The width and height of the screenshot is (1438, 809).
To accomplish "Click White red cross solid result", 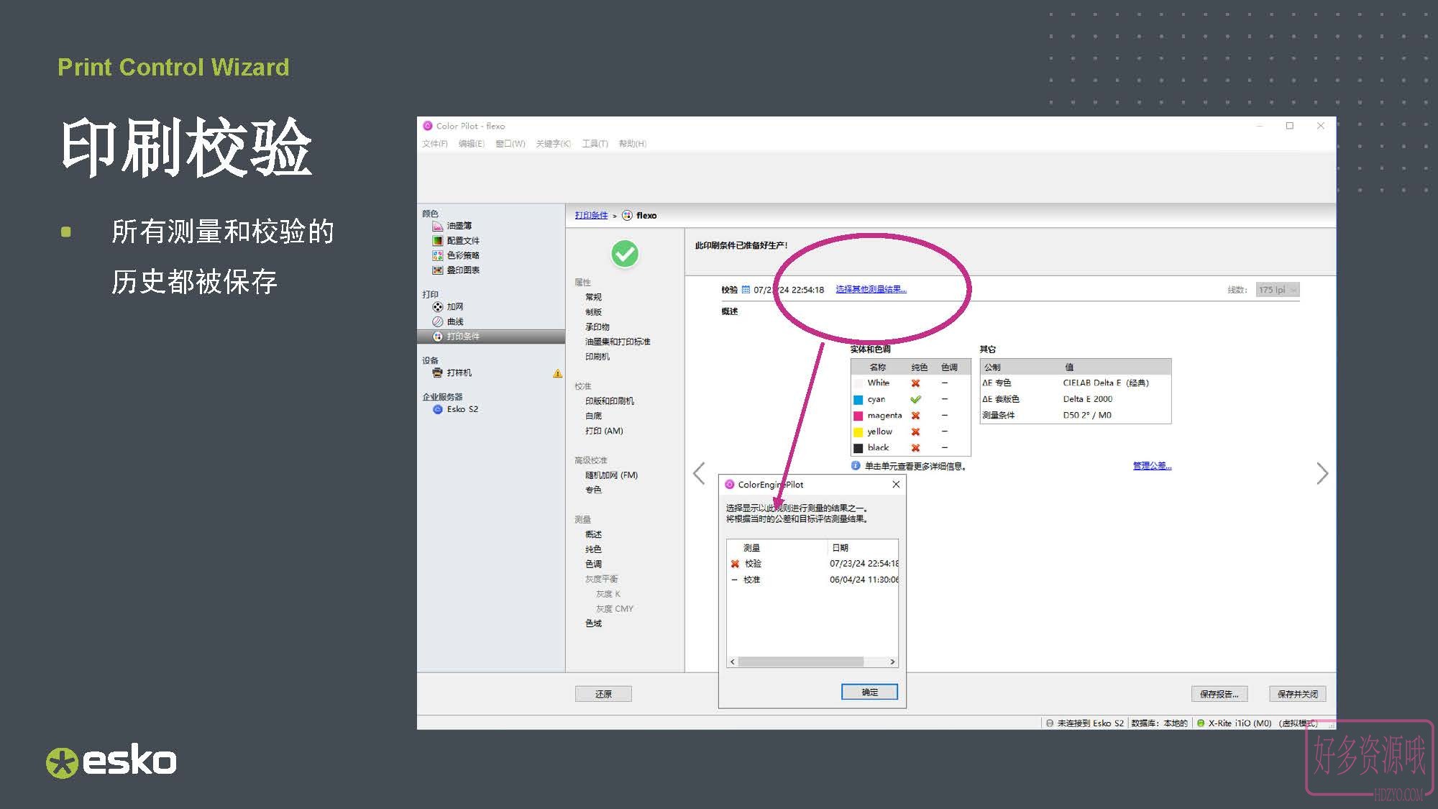I will pos(915,383).
